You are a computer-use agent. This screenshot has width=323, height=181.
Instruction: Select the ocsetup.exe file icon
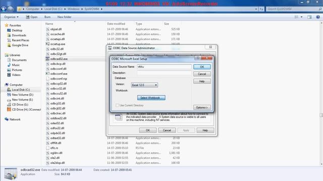(47, 44)
